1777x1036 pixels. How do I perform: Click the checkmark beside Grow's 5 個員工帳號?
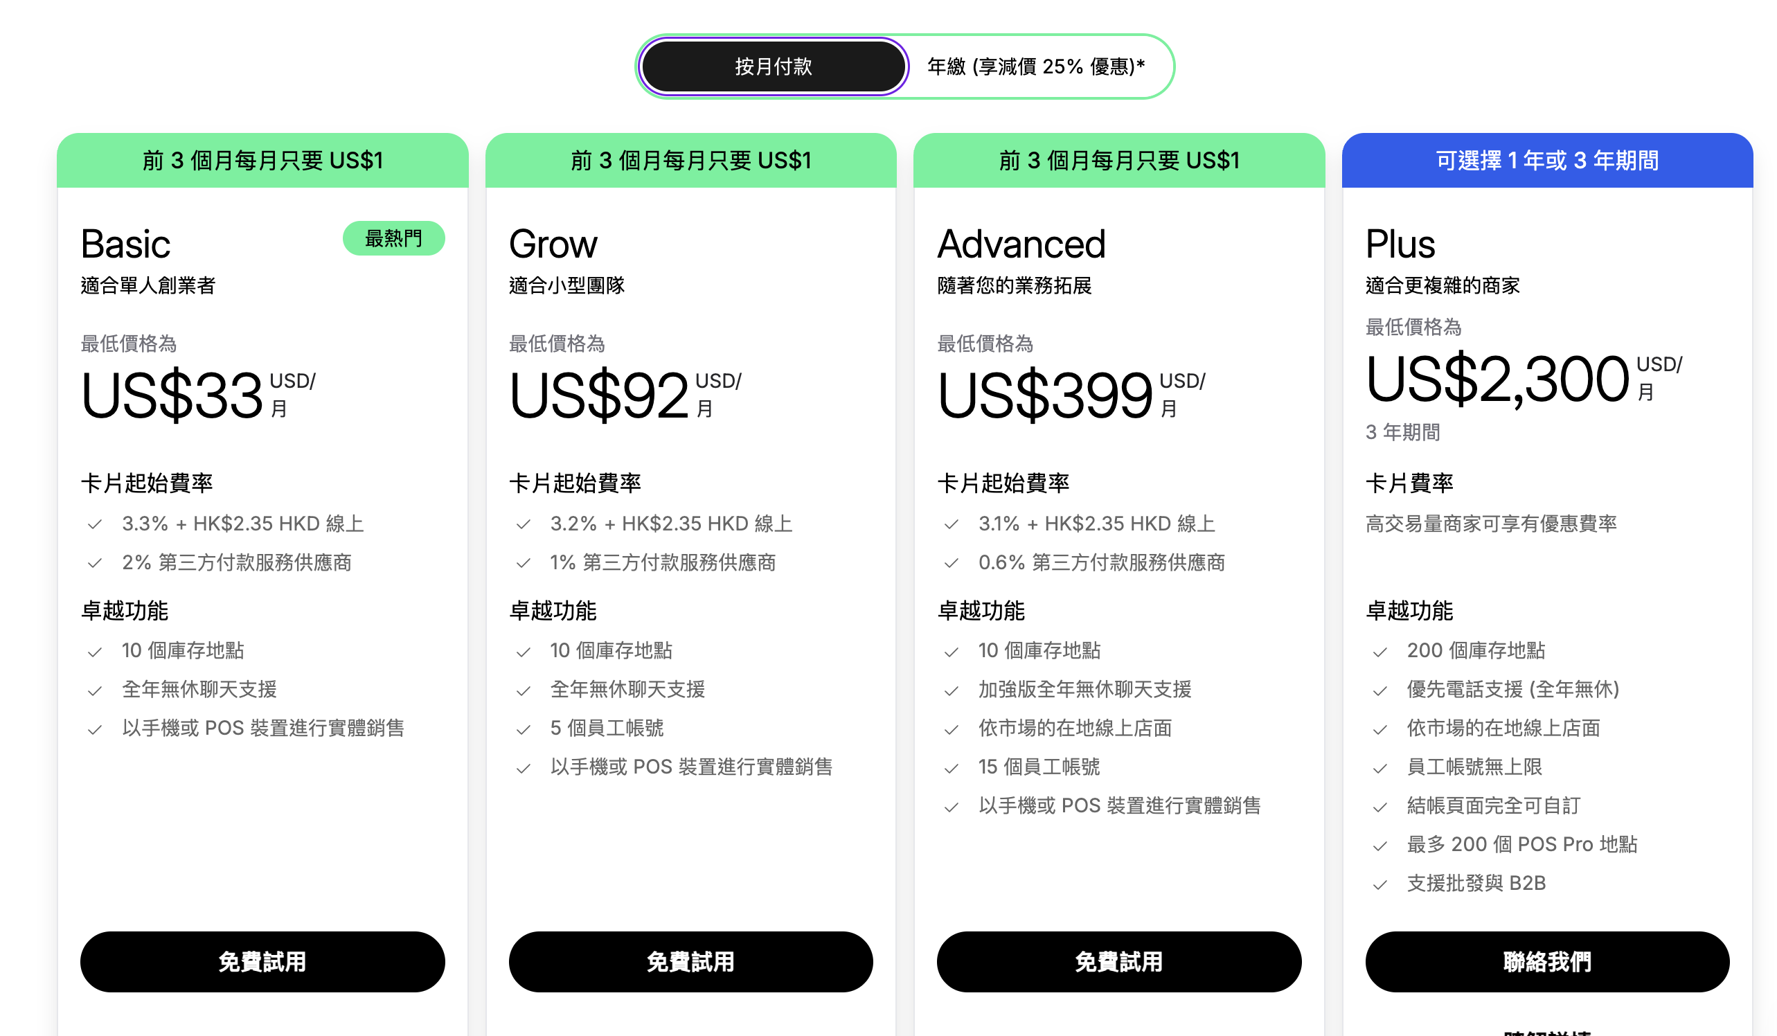[x=524, y=729]
